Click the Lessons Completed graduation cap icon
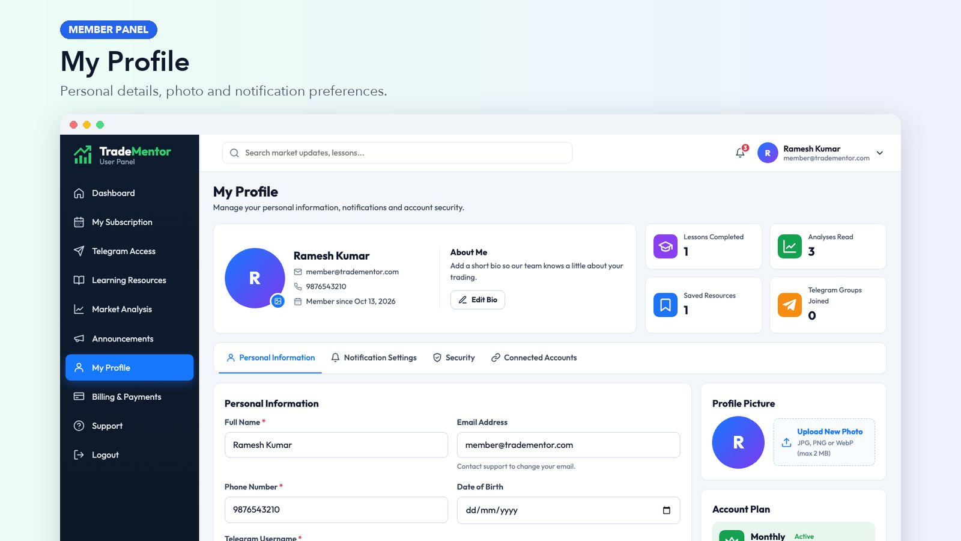This screenshot has width=961, height=541. 665,246
